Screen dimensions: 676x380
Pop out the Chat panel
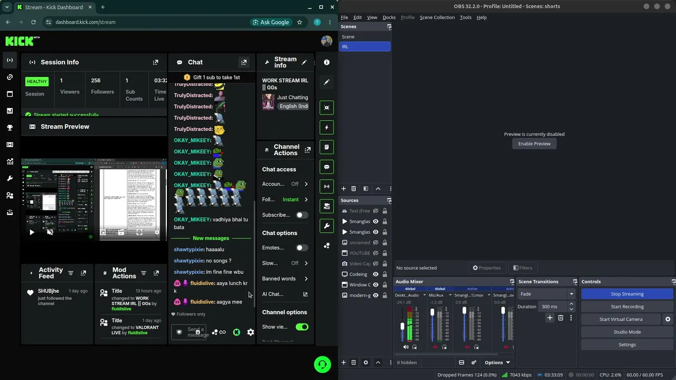click(244, 62)
